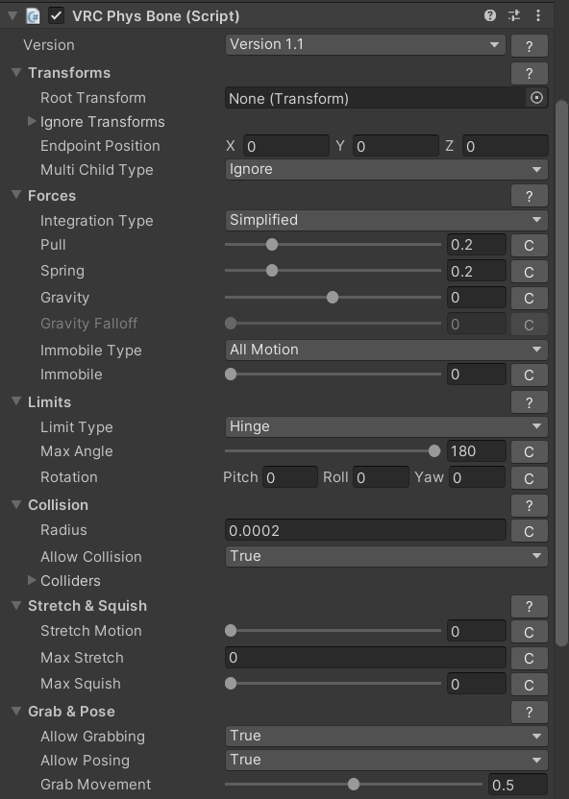Collapse the Stretch & Squish section
The image size is (569, 799).
pos(16,605)
